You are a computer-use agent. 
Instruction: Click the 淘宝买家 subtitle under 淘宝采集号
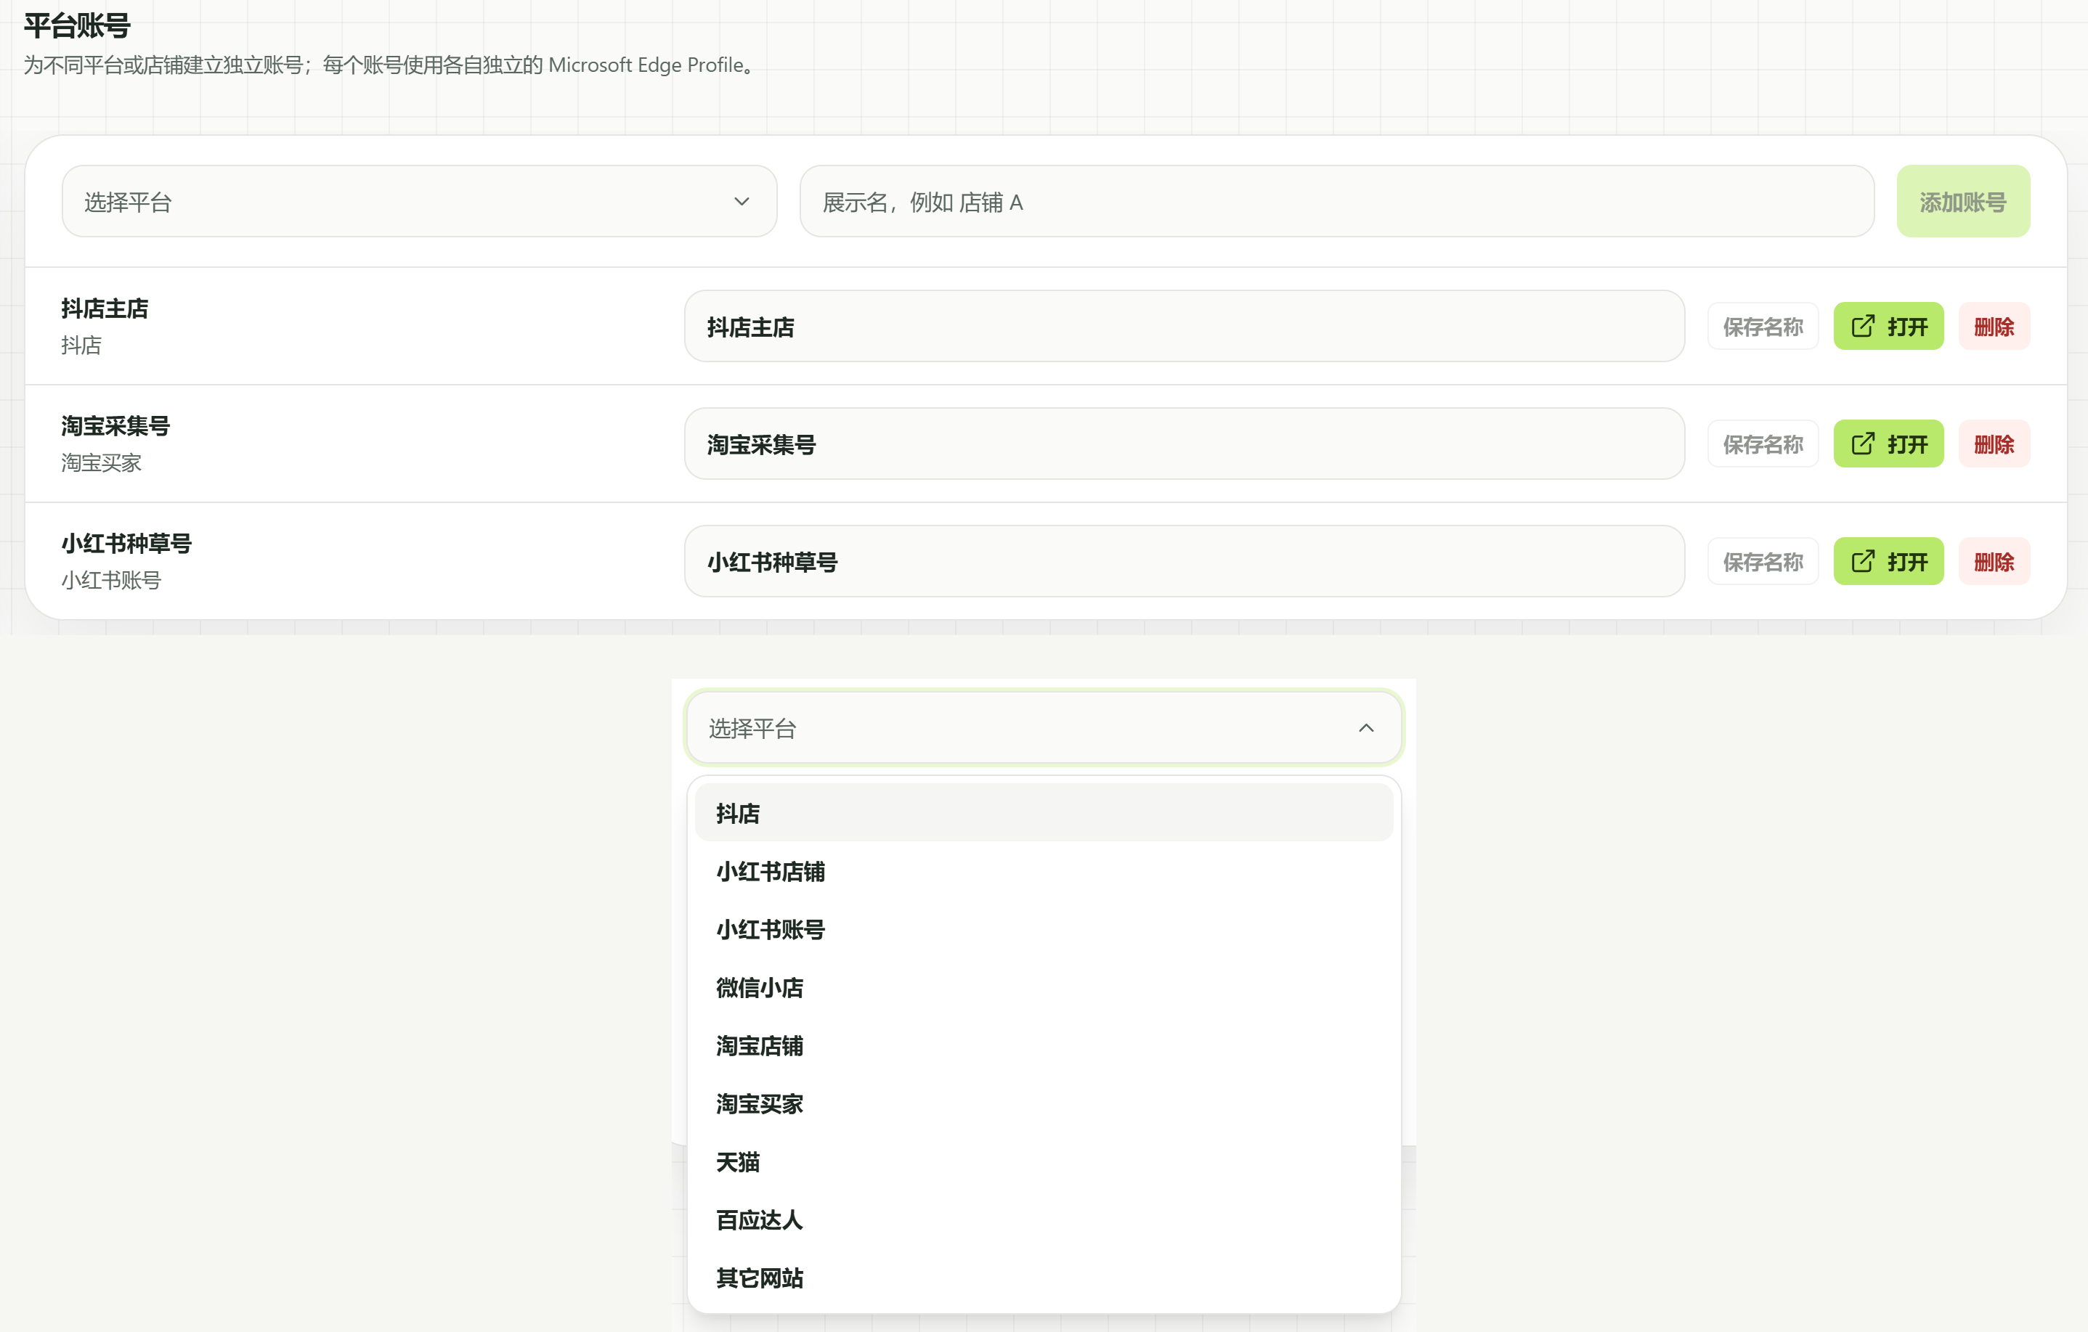102,462
